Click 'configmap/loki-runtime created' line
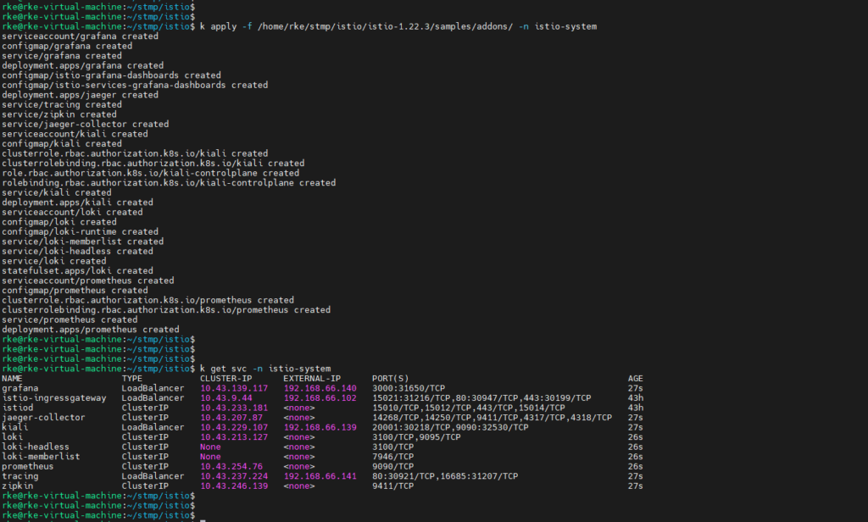 [81, 232]
